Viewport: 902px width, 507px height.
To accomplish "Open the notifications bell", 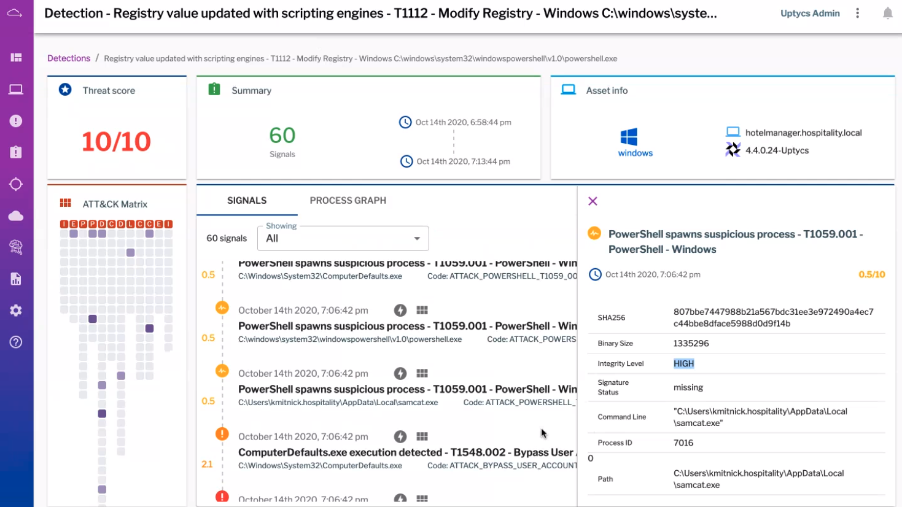I will (x=888, y=13).
